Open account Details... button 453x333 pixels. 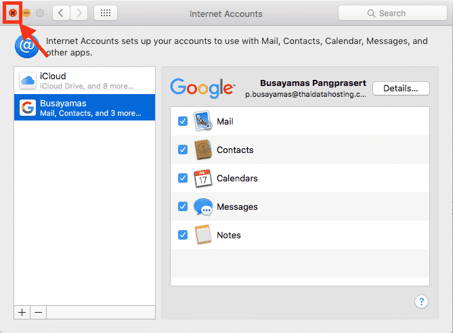(x=401, y=89)
